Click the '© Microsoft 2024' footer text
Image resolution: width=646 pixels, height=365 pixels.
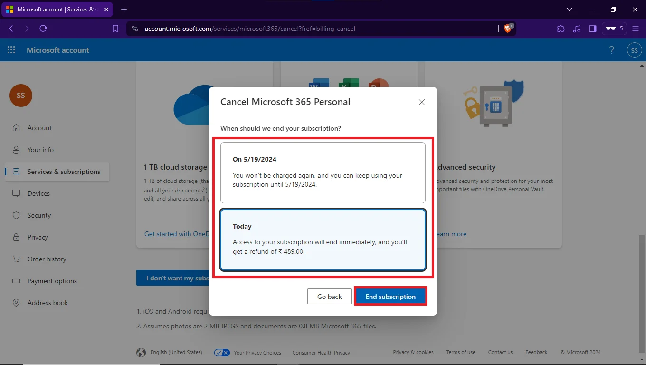(x=580, y=352)
